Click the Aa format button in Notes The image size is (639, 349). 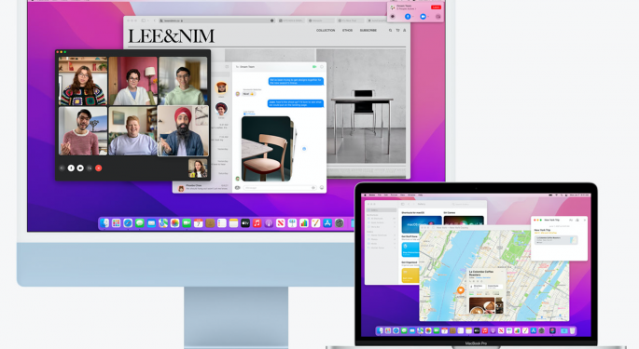[x=571, y=220]
